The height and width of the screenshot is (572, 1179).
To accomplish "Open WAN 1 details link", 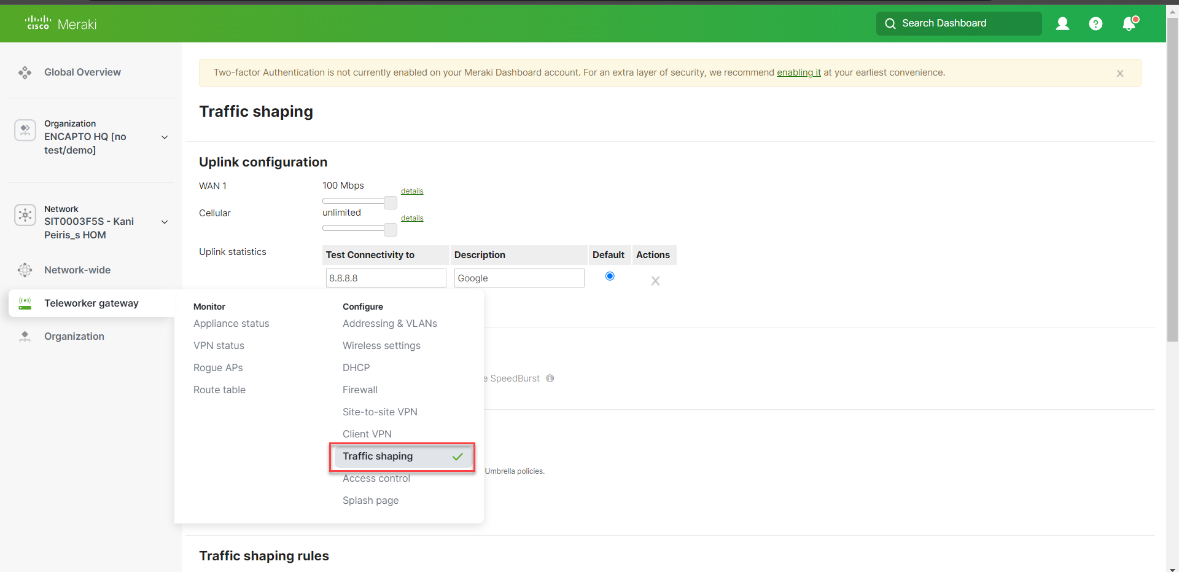I will [x=412, y=191].
